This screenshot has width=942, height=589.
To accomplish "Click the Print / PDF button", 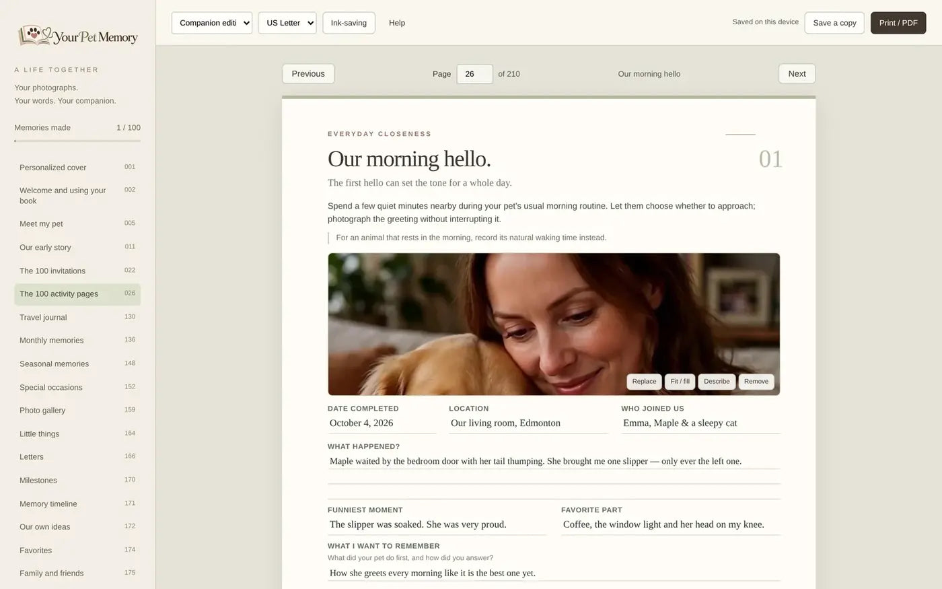I will (898, 23).
